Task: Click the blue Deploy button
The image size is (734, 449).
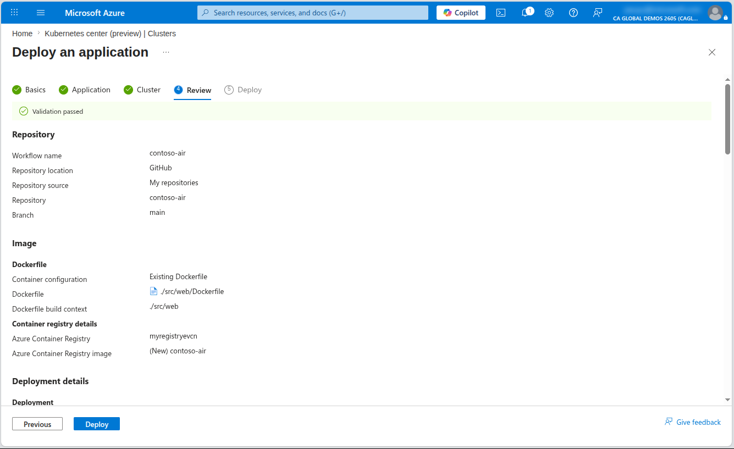Action: [x=97, y=424]
